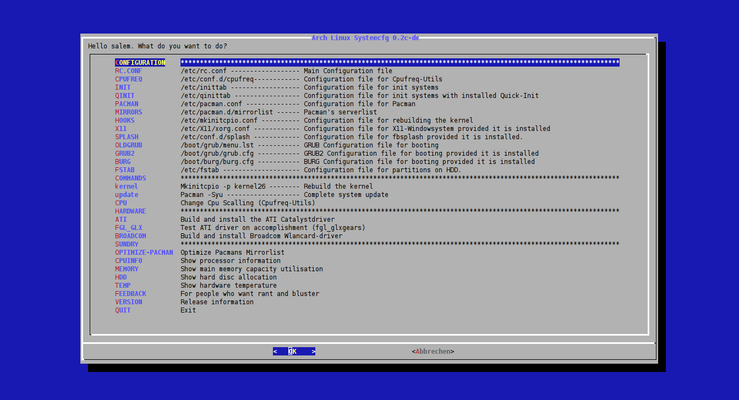Select the update entry
Screen dimensions: 739x400
127,195
